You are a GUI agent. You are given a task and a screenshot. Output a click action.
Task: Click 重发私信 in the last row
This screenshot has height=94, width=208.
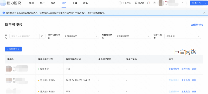click(186, 92)
